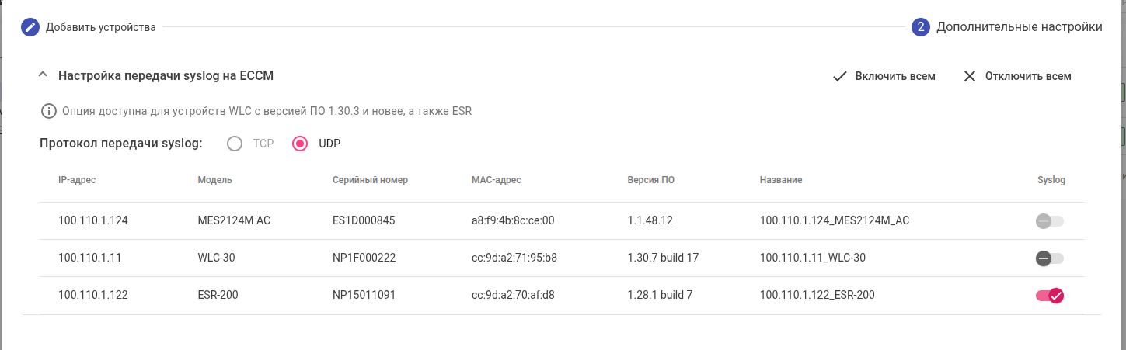The image size is (1126, 350).
Task: Click the info icon beside WLC option note
Action: coord(49,111)
